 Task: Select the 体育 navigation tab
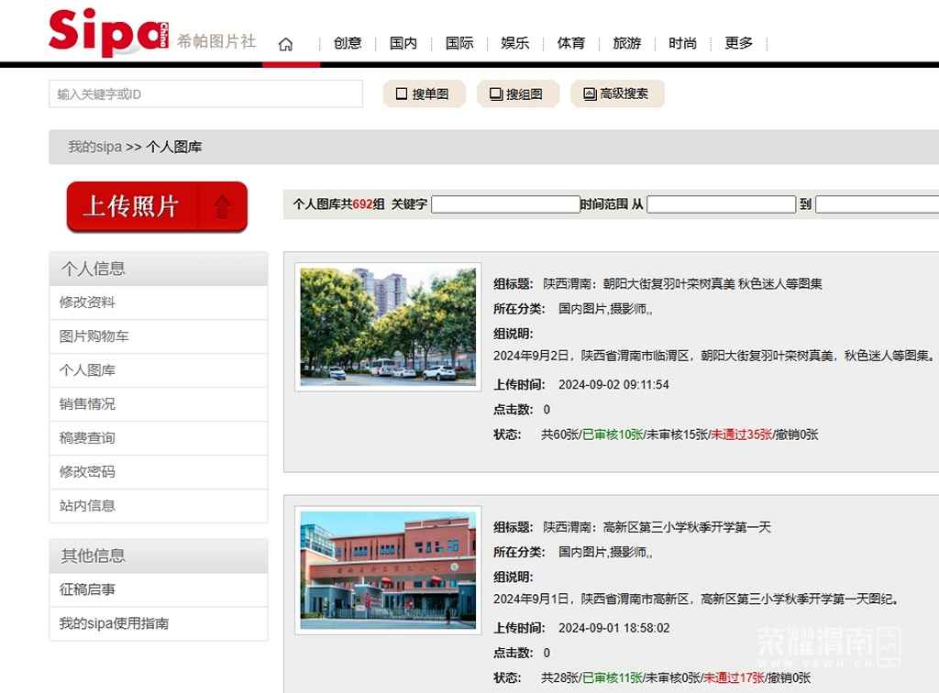click(x=571, y=43)
